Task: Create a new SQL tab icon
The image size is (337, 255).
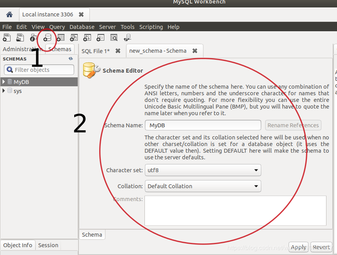Action: tap(7, 37)
